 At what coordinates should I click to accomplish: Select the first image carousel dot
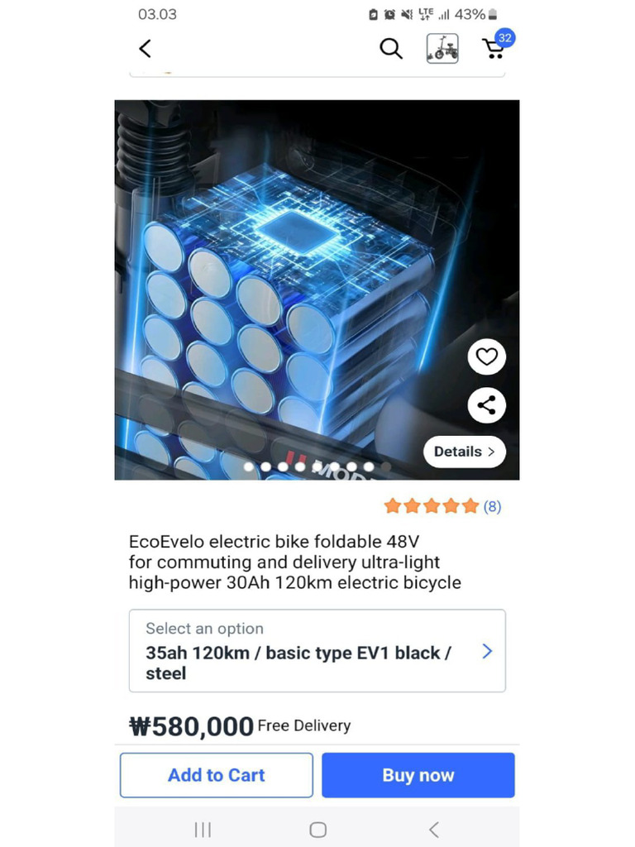click(x=248, y=467)
